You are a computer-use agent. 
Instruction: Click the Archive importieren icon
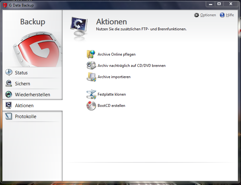[91, 77]
